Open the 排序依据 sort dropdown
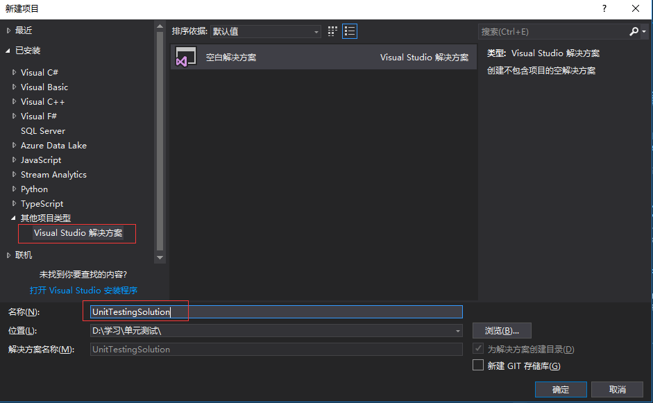The height and width of the screenshot is (403, 653). [266, 32]
